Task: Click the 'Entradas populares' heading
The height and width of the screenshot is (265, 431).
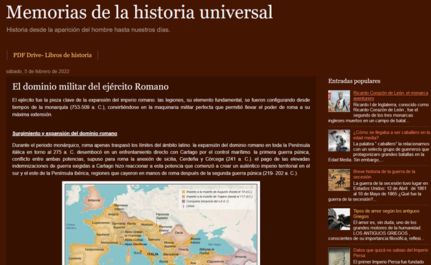Action: tap(354, 81)
